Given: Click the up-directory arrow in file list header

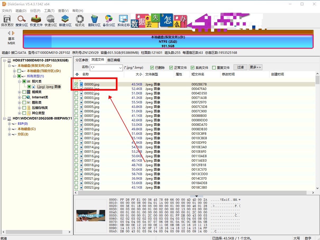Looking at the screenshot, I should [x=77, y=74].
